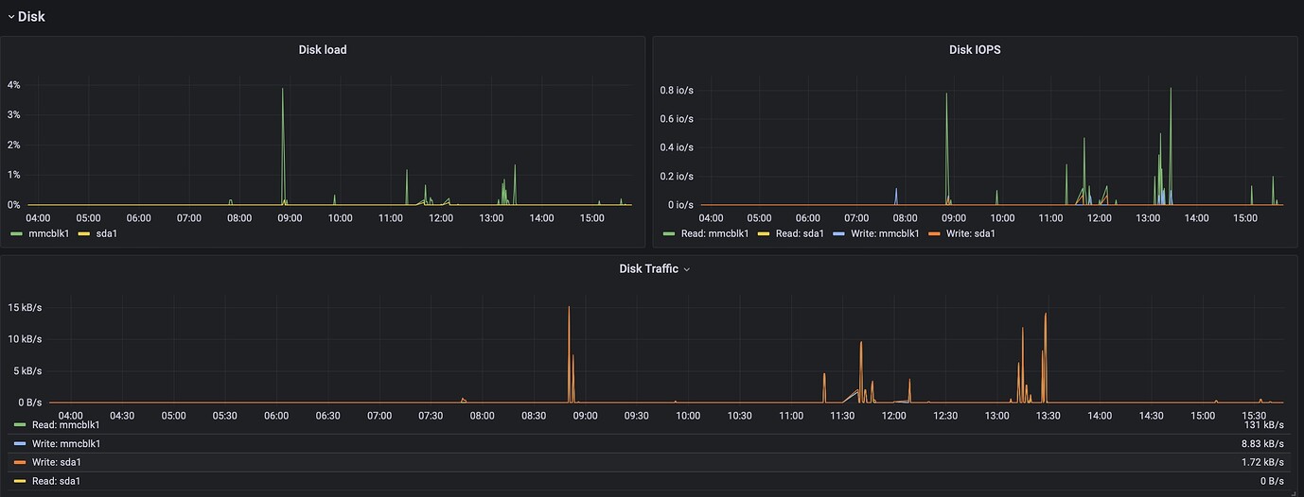Open the Disk IOPS panel title menu
The width and height of the screenshot is (1304, 497).
(975, 50)
